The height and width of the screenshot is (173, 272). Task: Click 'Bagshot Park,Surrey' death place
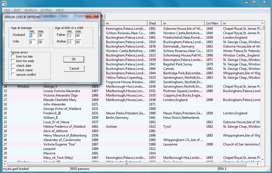(178, 64)
